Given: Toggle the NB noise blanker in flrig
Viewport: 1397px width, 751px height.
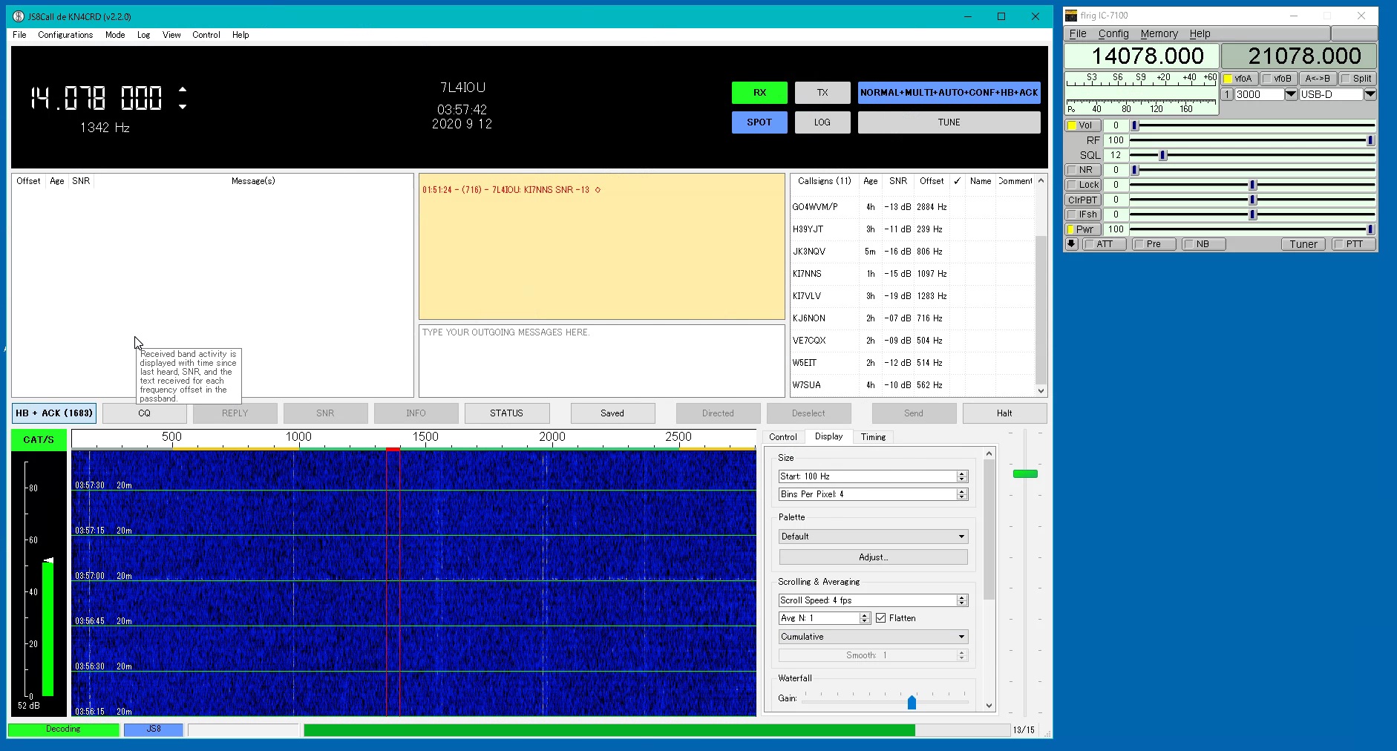Looking at the screenshot, I should tap(1204, 244).
